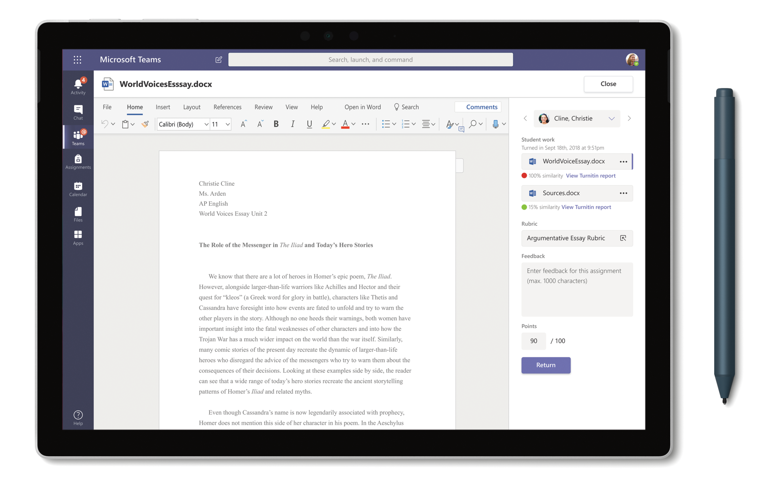Toggle bold formatting
Image resolution: width=773 pixels, height=477 pixels.
276,124
